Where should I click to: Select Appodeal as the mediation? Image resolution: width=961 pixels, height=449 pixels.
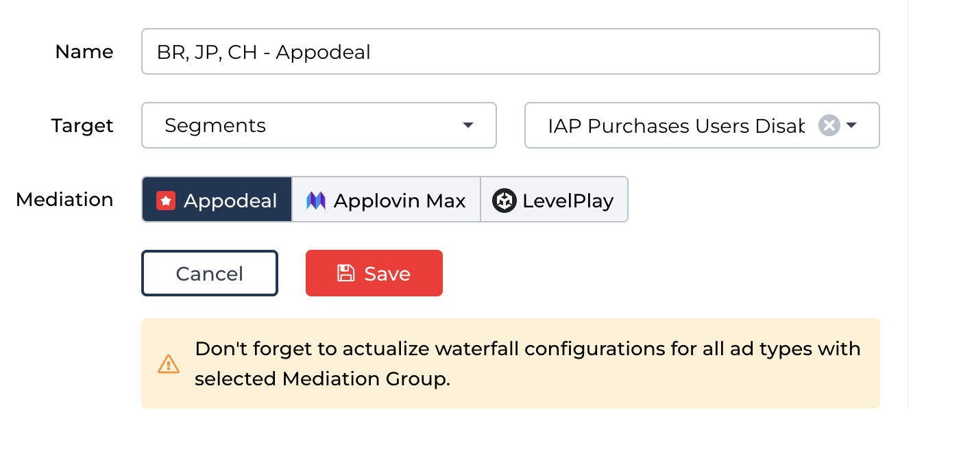point(217,200)
